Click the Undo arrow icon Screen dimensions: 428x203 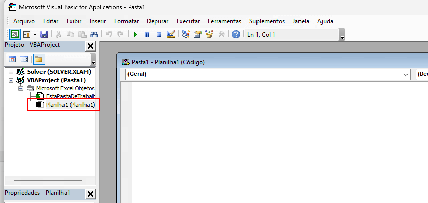tap(109, 34)
